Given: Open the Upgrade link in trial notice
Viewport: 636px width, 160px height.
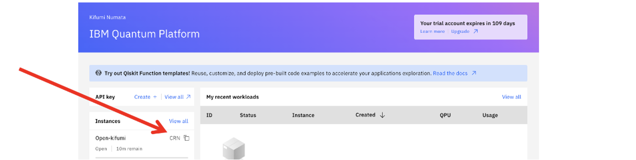Looking at the screenshot, I should click(460, 31).
